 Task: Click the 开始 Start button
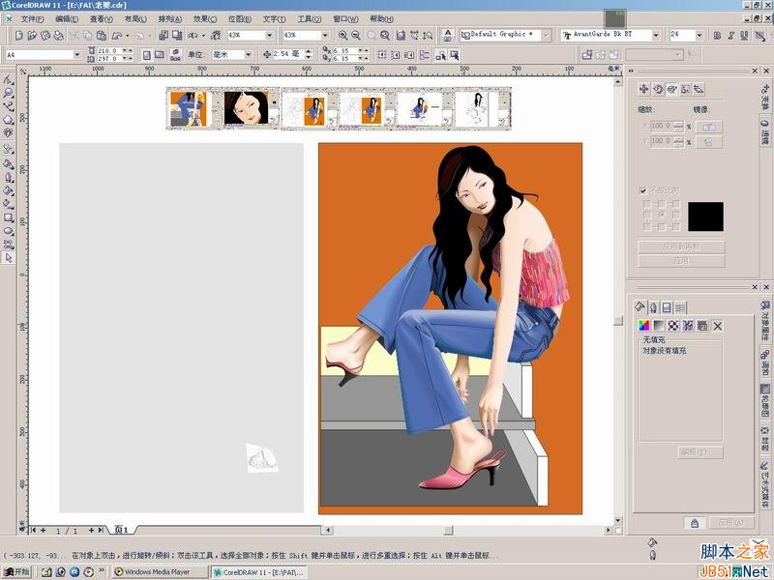tap(16, 571)
